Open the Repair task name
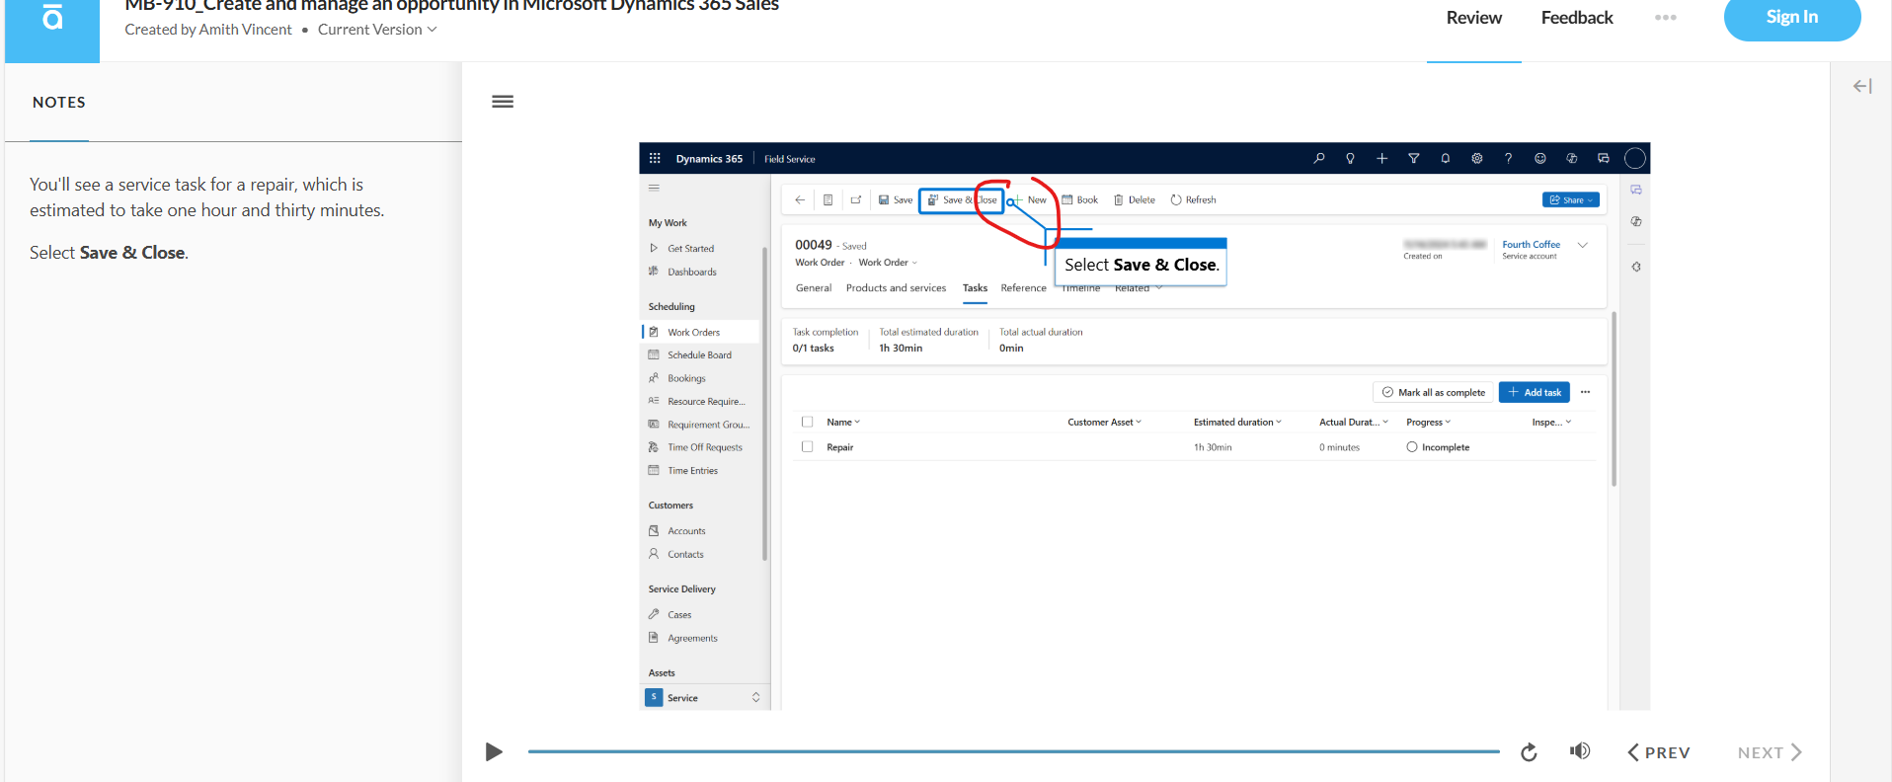Viewport: 1892px width, 782px height. (839, 447)
